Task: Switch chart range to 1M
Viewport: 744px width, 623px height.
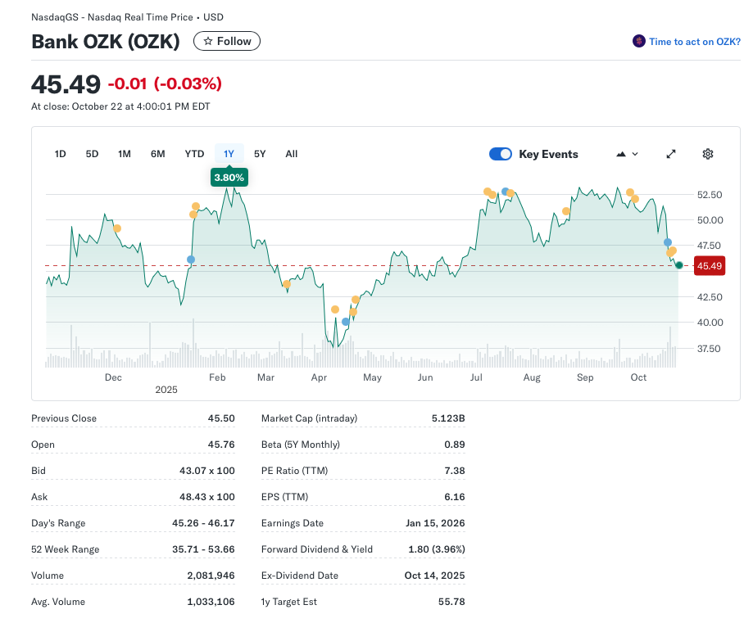Action: [x=125, y=154]
